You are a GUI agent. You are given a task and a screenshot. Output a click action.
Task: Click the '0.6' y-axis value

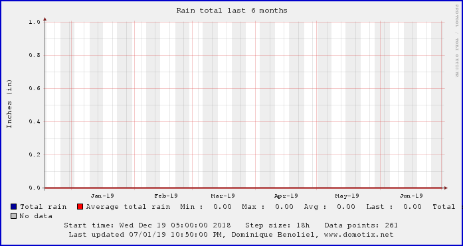click(35, 88)
